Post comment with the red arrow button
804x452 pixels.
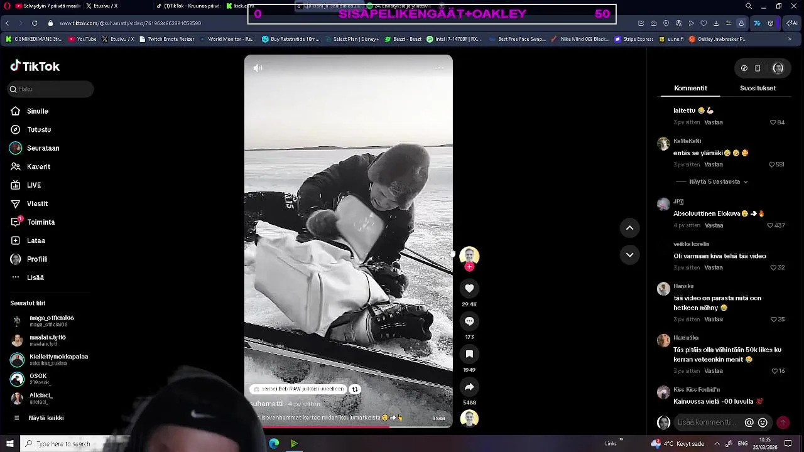783,422
